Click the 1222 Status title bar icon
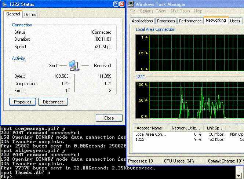The image size is (244, 179). click(5, 4)
